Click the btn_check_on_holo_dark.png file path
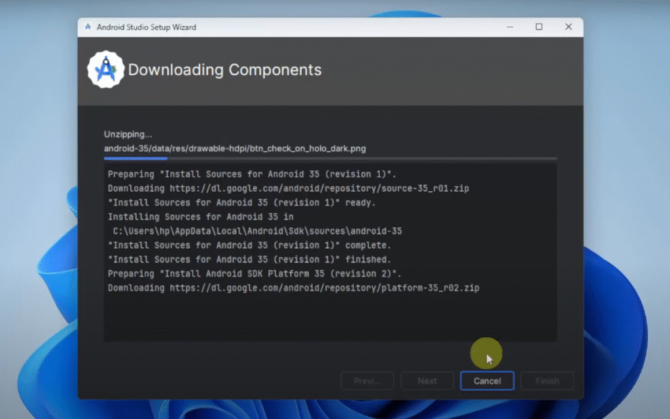Image resolution: width=670 pixels, height=419 pixels. click(235, 149)
